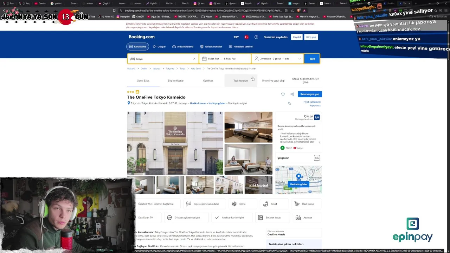Click the OneFive Hotels chain link
This screenshot has width=450, height=253.
(x=276, y=234)
